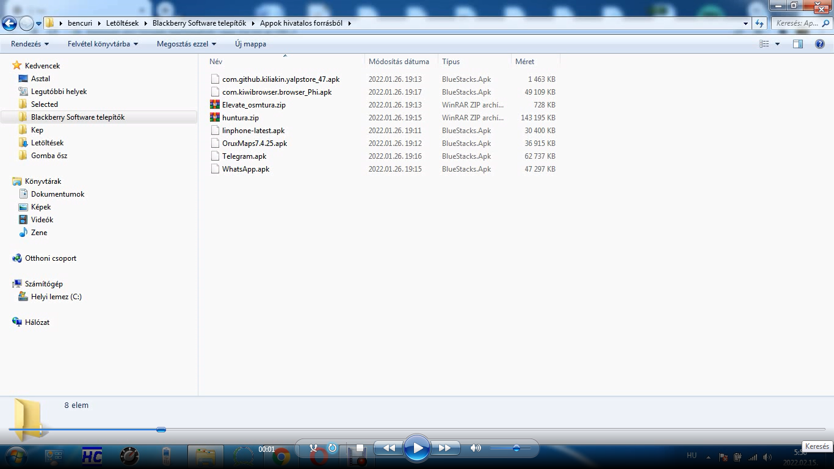Select the file com.github.kiliakin.yalpstore_47.apk
Screen dimensions: 834x469
tap(281, 79)
